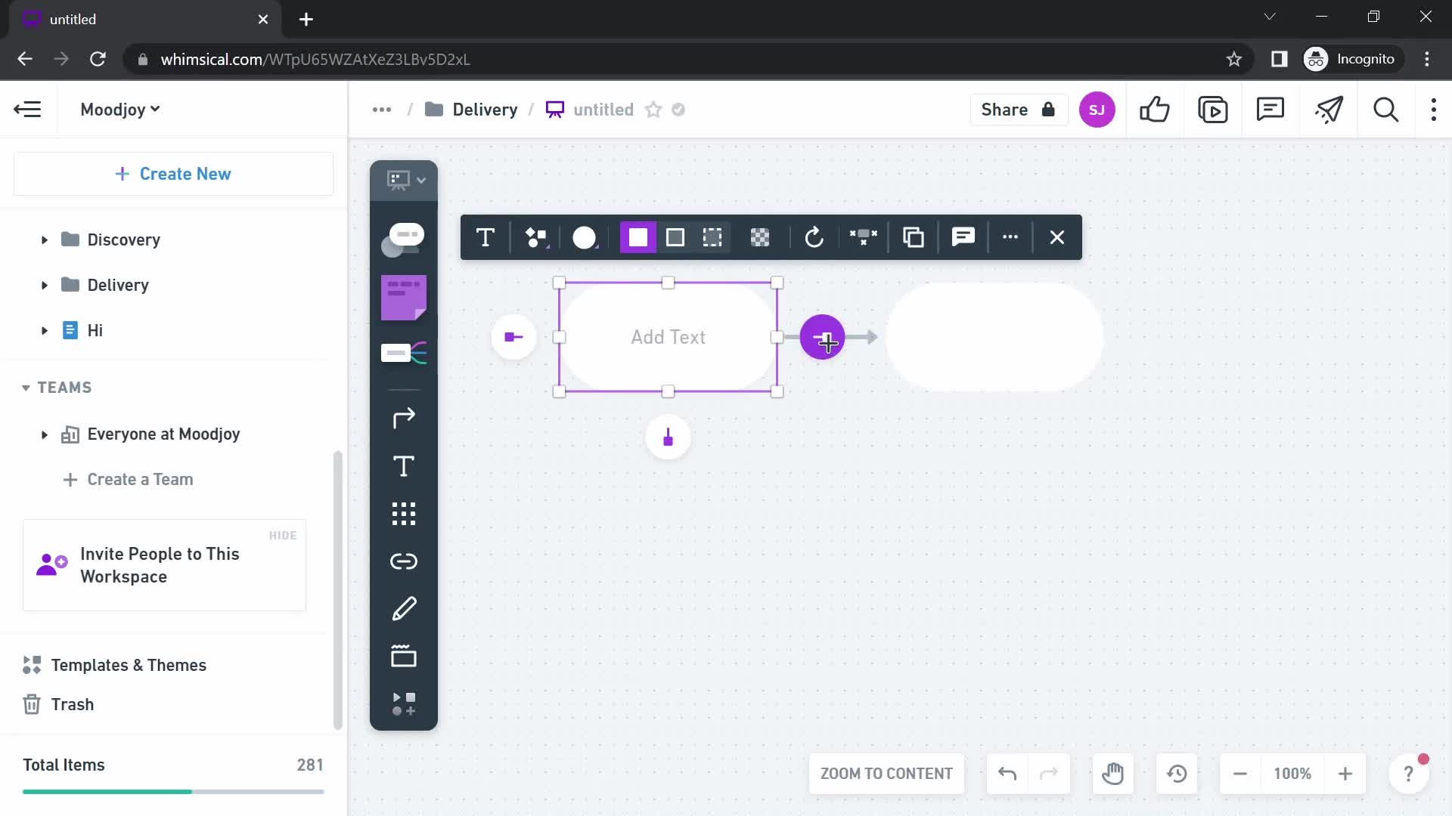1452x816 pixels.
Task: Change the shape type
Action: pyautogui.click(x=536, y=237)
